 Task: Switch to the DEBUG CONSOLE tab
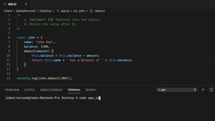(51, 90)
